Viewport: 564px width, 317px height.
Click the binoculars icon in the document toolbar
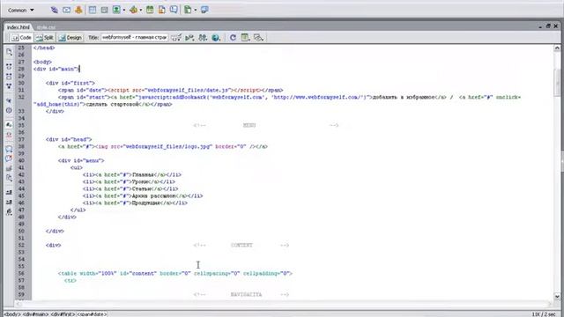pos(203,37)
